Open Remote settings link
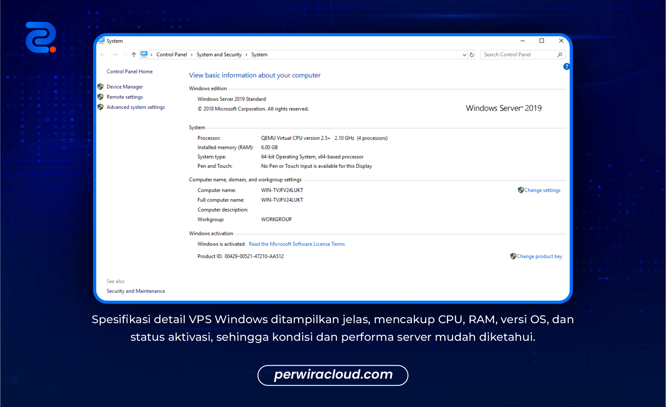Image resolution: width=666 pixels, height=407 pixels. pos(124,97)
